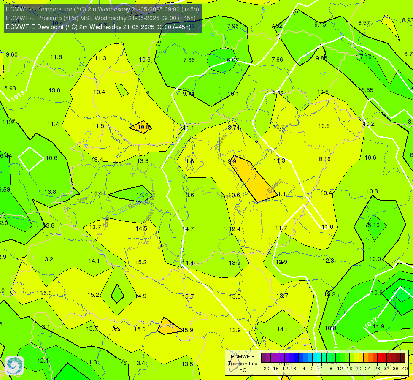Screen dimensions: 413x380
Task: Click the 11.7 value on the map
Action: click(x=281, y=228)
